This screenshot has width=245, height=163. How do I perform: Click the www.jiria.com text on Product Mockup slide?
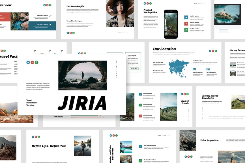199,3
